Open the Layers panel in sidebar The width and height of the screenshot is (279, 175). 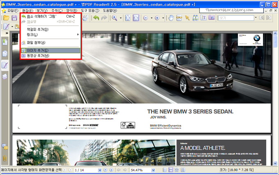(x=5, y=77)
